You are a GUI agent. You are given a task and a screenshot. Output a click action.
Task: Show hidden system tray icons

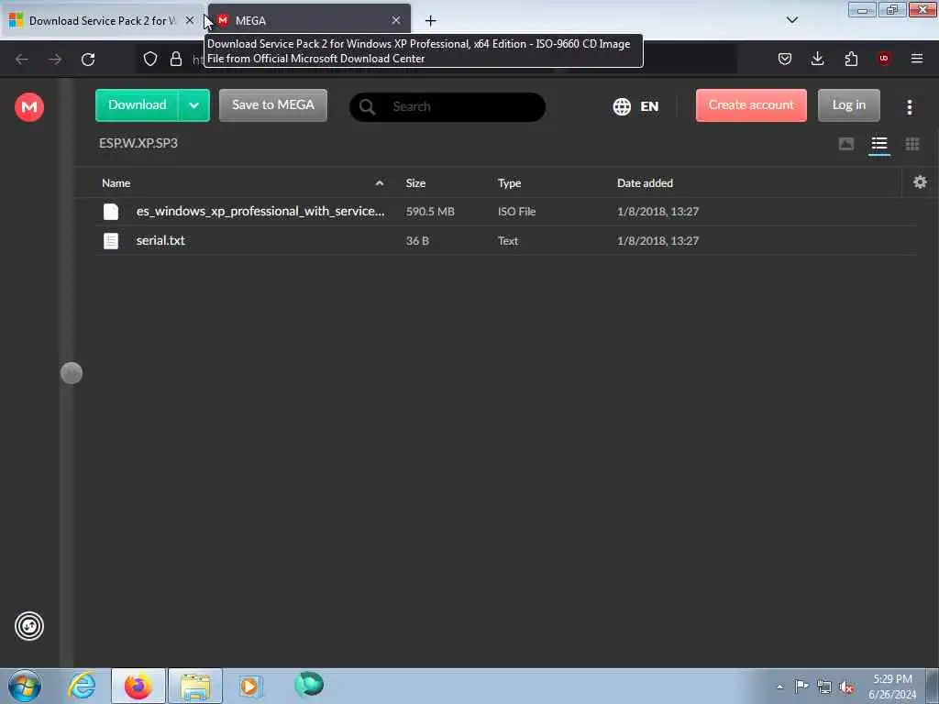[779, 687]
